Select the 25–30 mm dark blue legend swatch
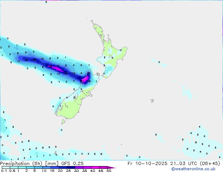The height and width of the screenshot is (172, 223). click(x=71, y=167)
